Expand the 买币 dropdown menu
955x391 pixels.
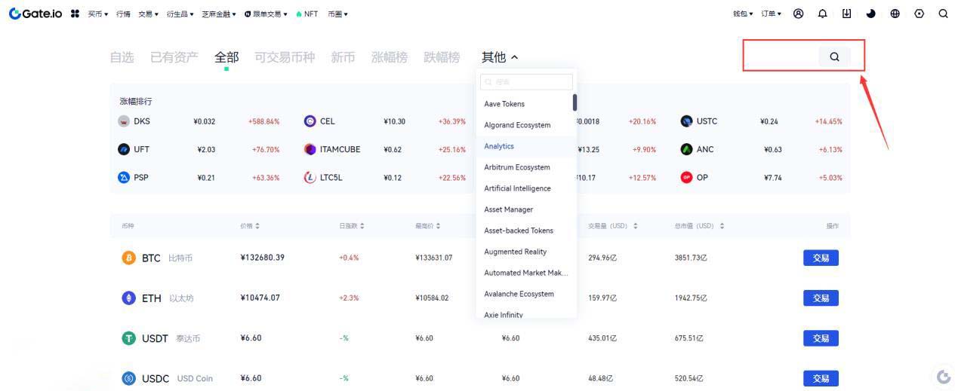pos(98,14)
